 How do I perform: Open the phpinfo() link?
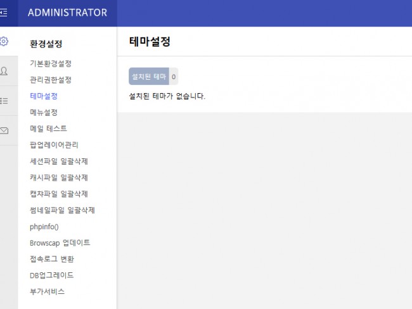(44, 227)
